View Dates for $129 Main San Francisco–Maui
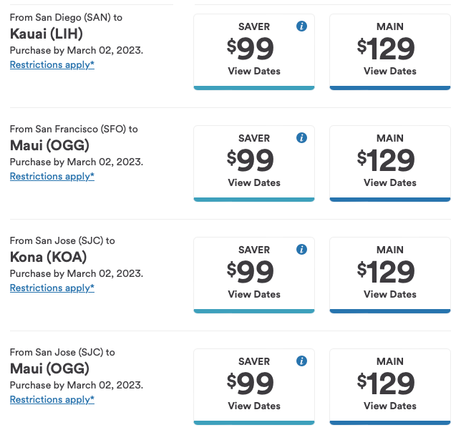The image size is (461, 440). [390, 182]
